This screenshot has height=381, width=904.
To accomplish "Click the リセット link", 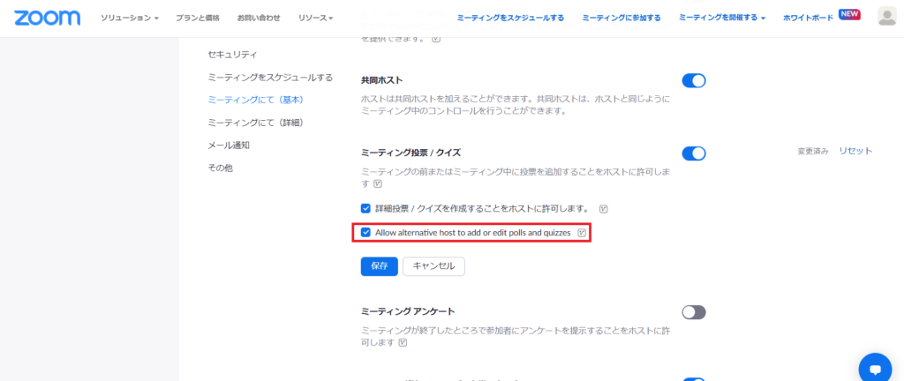I will coord(855,151).
